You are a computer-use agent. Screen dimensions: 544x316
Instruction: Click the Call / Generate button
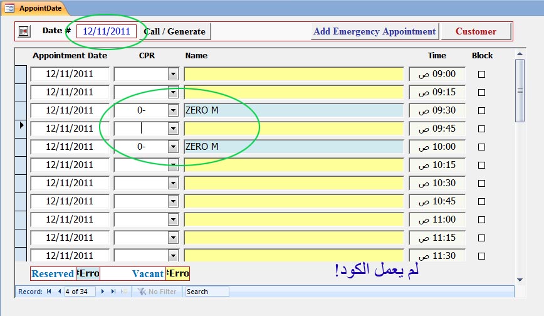pyautogui.click(x=175, y=31)
